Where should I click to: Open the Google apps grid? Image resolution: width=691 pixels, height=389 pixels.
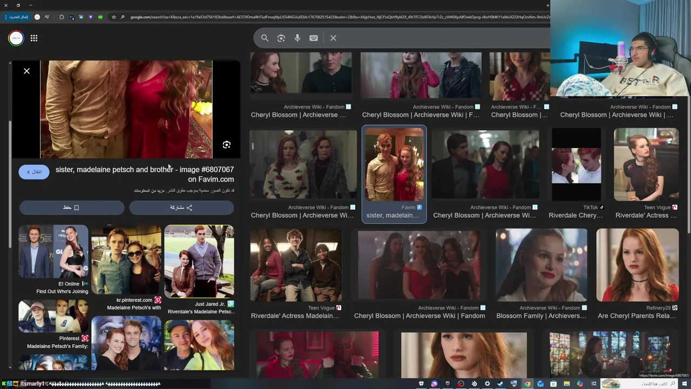[x=34, y=38]
